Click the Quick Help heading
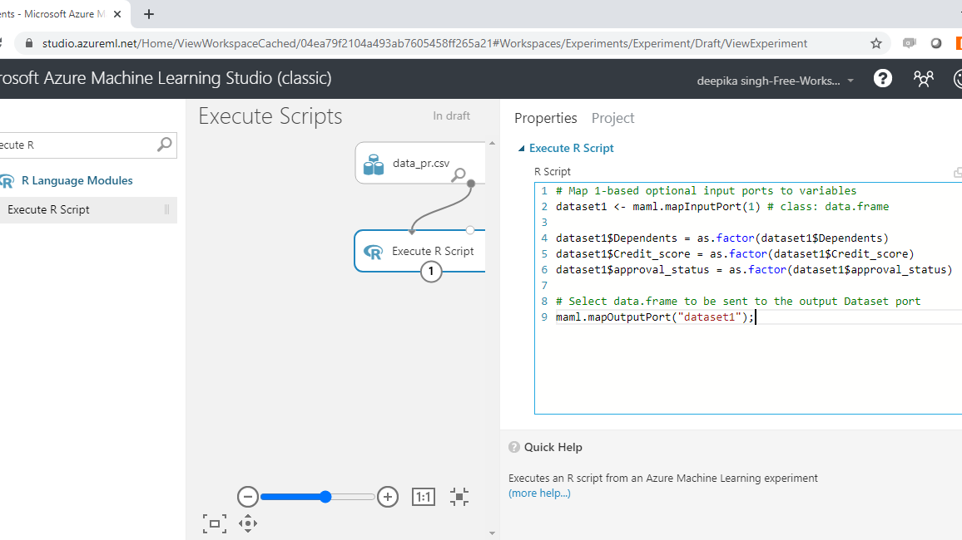This screenshot has height=540, width=962. coord(553,448)
